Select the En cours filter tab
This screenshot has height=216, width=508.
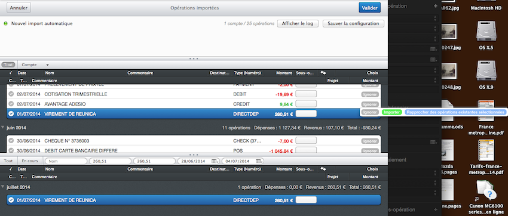[x=30, y=161]
